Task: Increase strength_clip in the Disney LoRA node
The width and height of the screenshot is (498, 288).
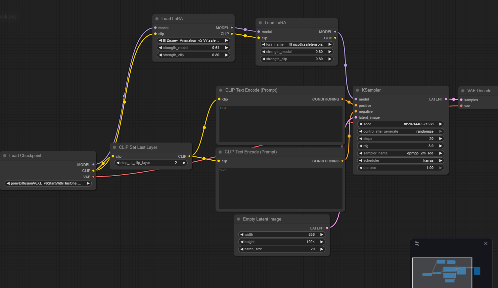Action: coord(227,55)
